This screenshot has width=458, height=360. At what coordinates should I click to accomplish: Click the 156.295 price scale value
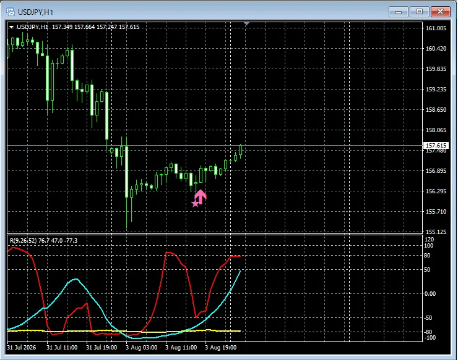pyautogui.click(x=436, y=191)
